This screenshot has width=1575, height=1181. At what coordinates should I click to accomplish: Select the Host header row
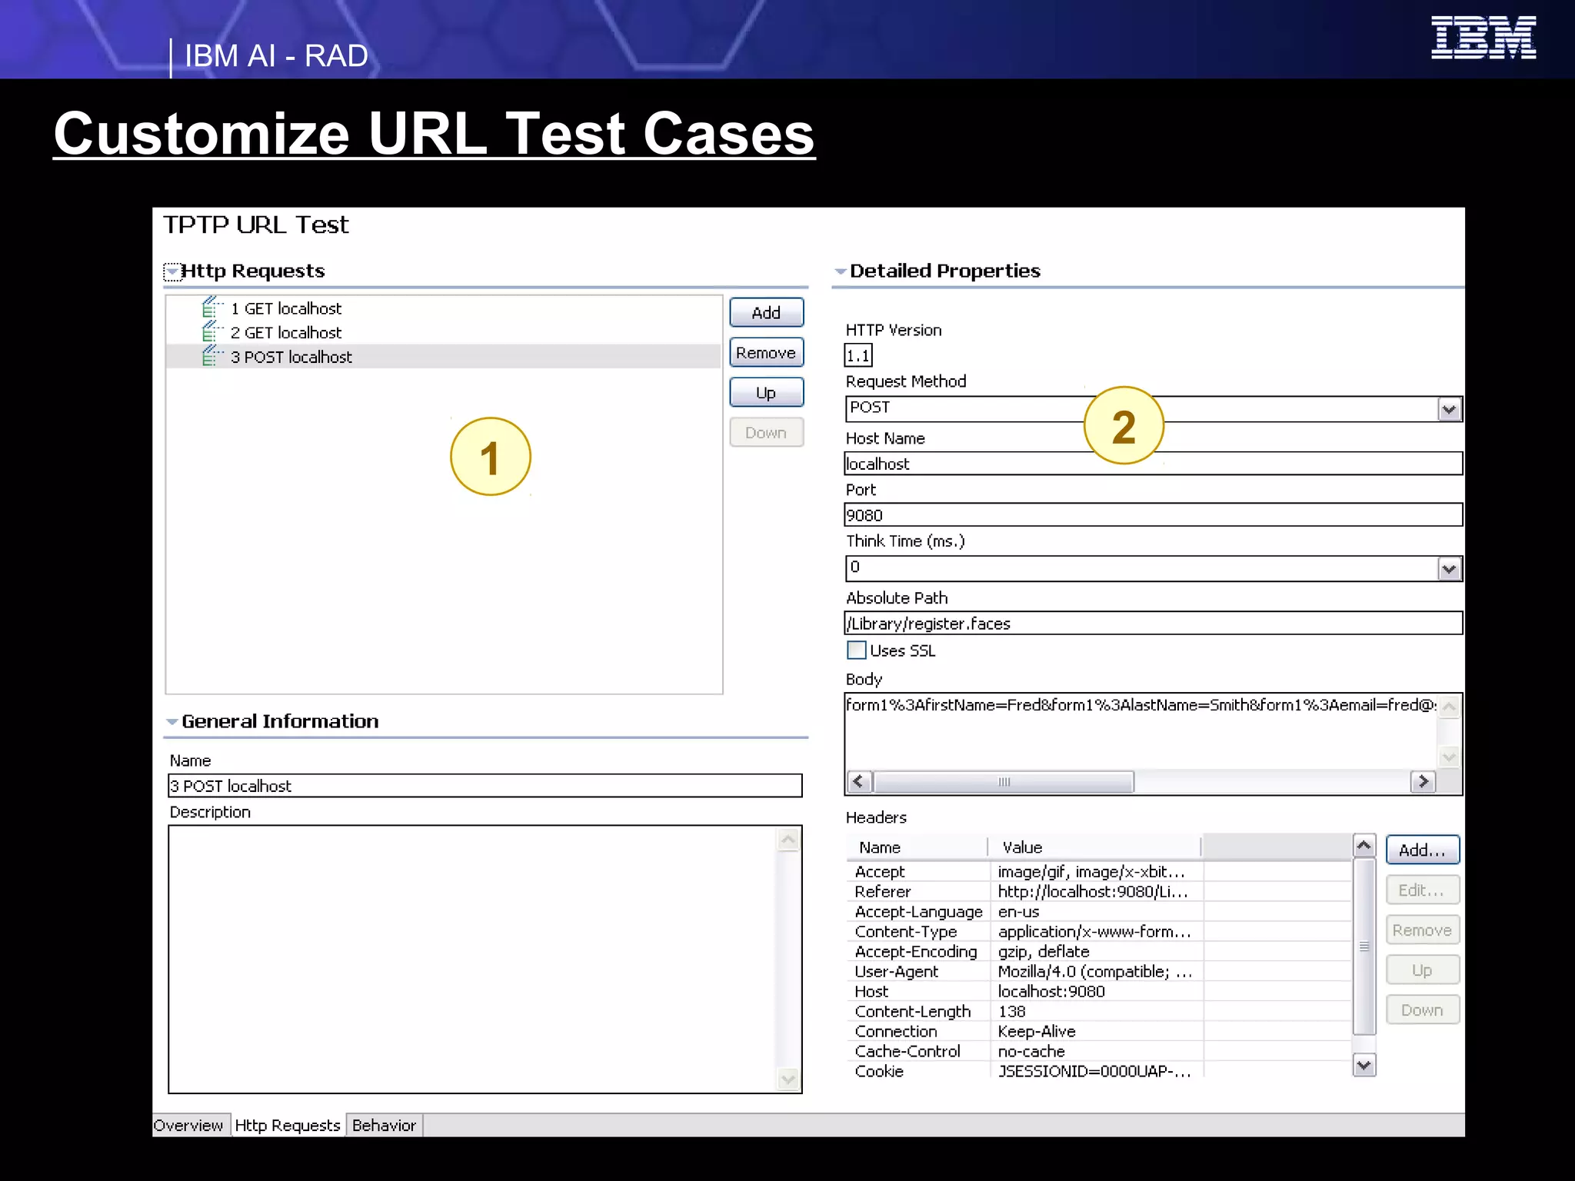pos(1099,992)
